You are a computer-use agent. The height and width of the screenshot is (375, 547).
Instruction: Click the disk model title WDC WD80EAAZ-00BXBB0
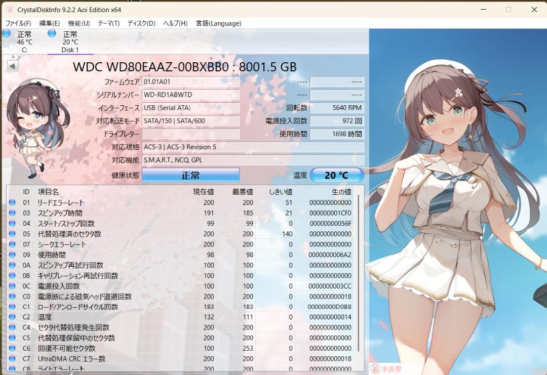(151, 67)
